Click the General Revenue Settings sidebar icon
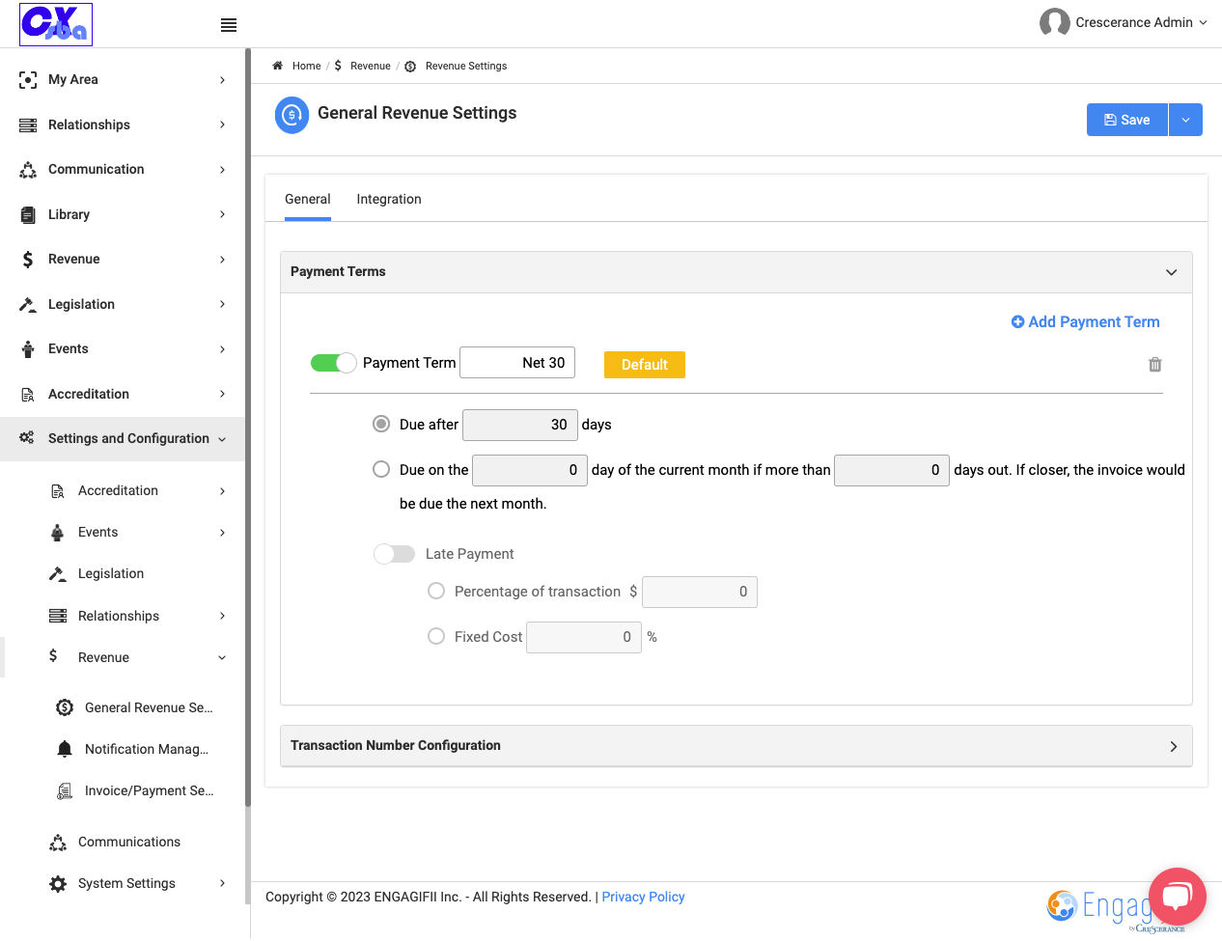1222x941 pixels. [65, 707]
